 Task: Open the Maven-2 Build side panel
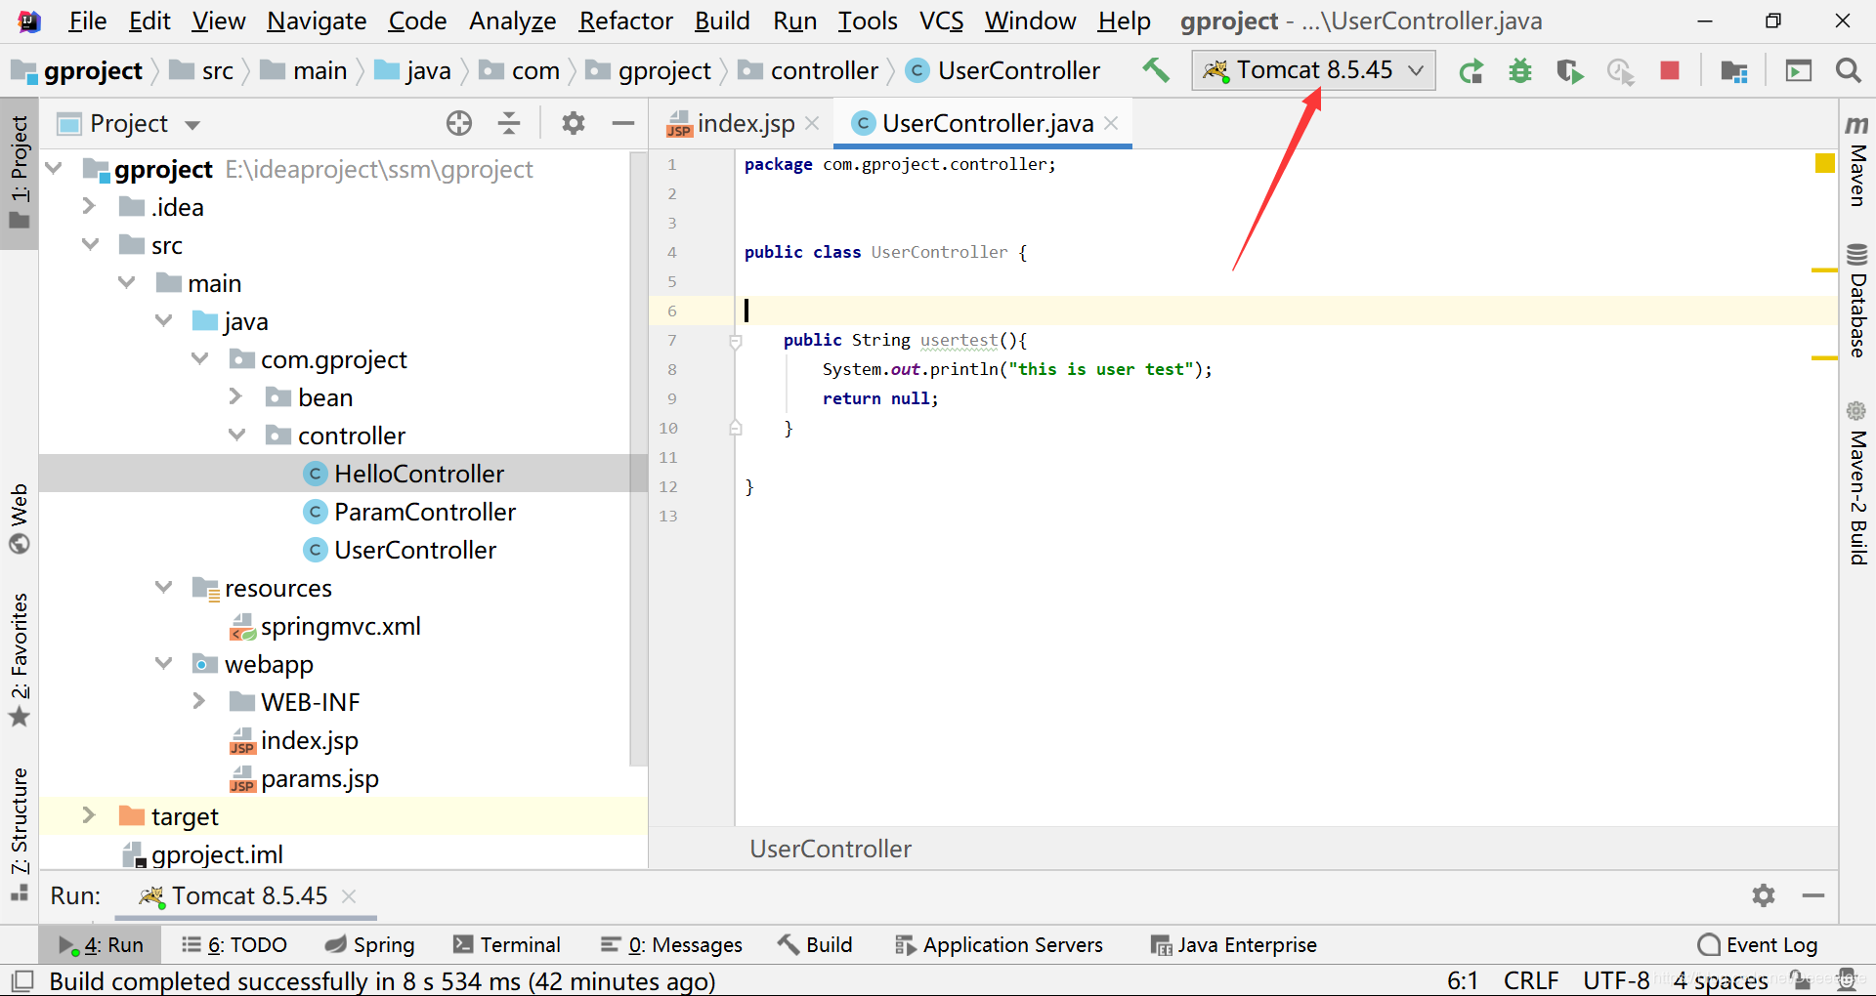click(x=1857, y=483)
